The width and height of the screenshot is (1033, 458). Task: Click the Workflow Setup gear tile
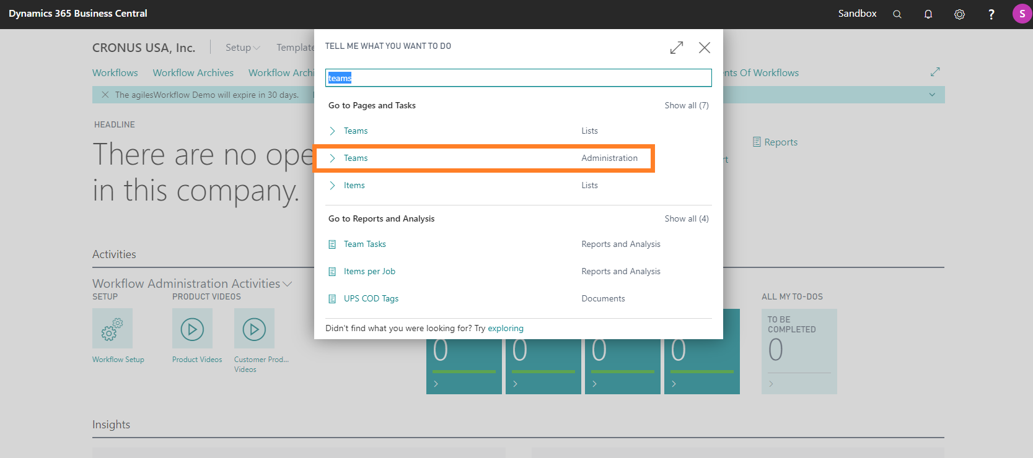click(x=112, y=329)
